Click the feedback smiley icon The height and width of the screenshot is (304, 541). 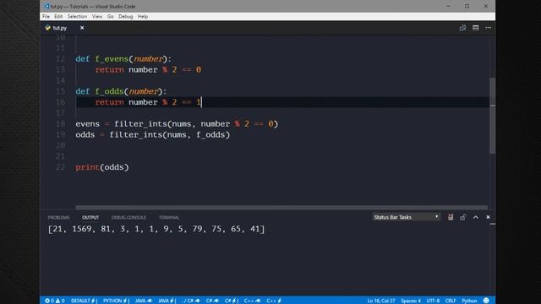coord(486,301)
